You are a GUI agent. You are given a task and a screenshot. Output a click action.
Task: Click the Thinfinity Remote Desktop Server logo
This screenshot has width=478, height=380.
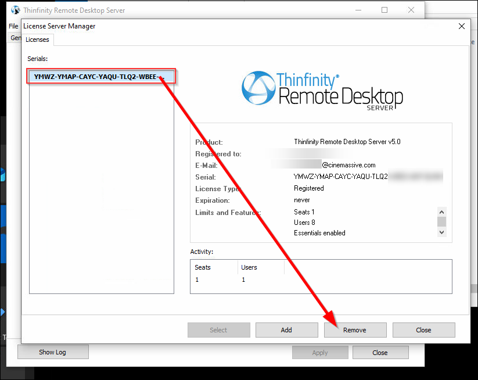[x=322, y=90]
